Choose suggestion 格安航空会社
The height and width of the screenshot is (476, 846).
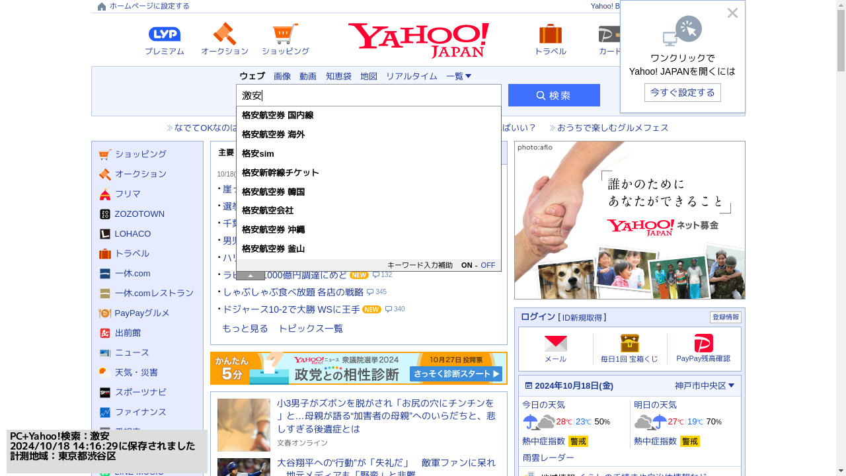[369, 210]
